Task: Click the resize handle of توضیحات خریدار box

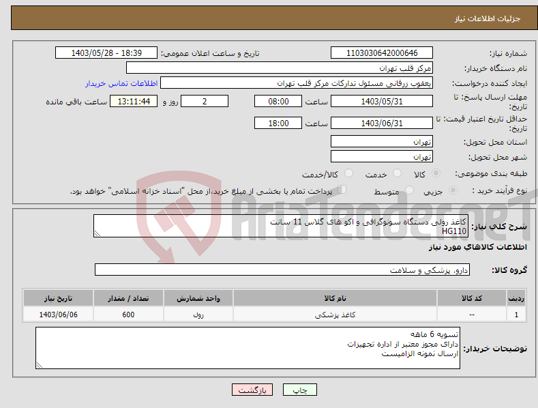Action: coord(40,365)
